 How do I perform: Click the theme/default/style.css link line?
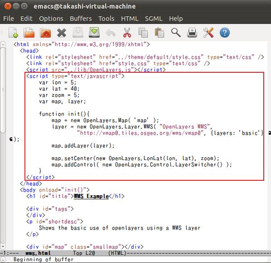tap(145, 57)
